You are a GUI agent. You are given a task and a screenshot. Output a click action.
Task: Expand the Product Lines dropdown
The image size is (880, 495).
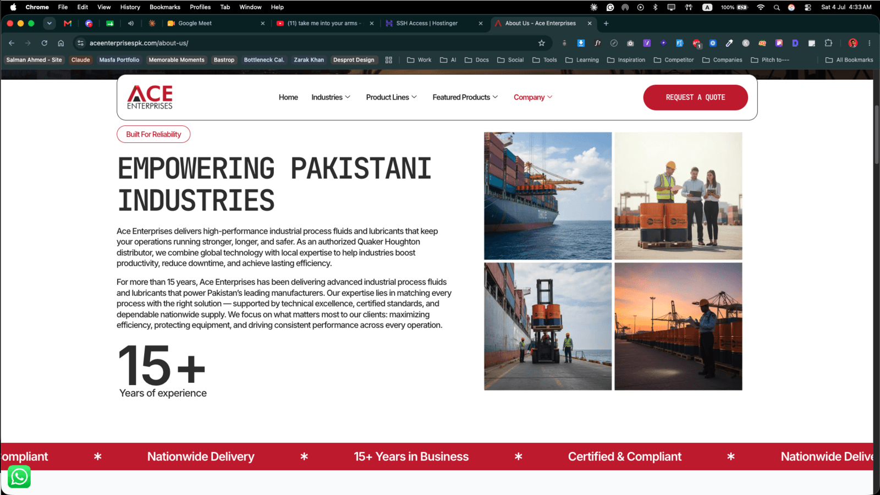click(392, 97)
